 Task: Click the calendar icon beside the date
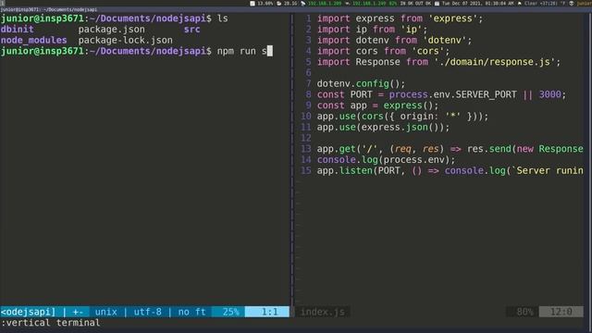coord(437,4)
